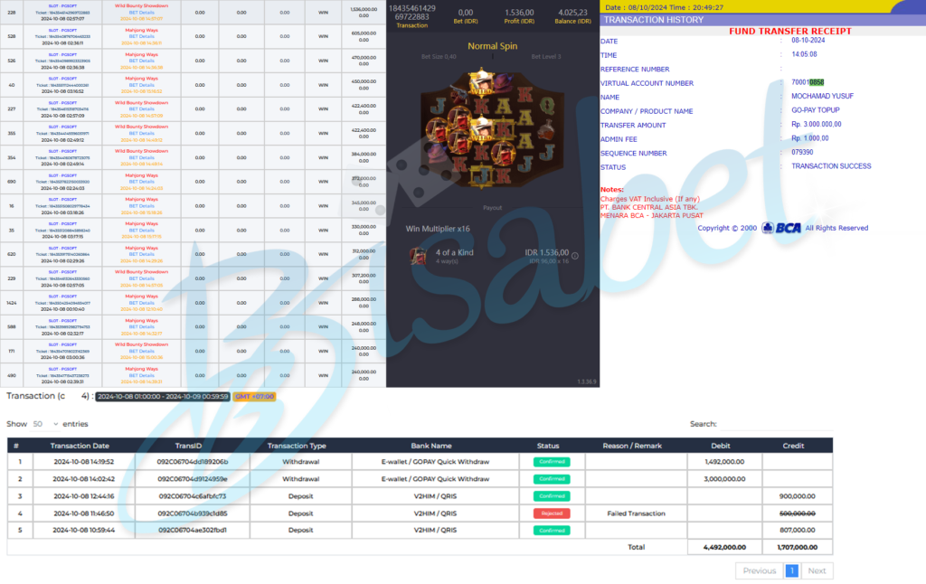Click the Profit (IDR) 1.536,00 value
The width and height of the screenshot is (926, 584).
pyautogui.click(x=519, y=13)
